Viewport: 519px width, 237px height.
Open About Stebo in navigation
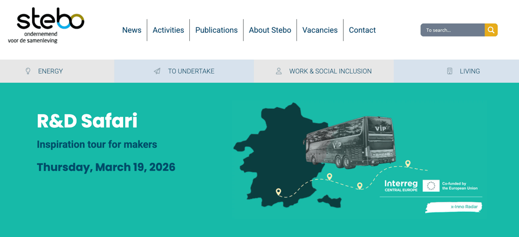270,30
